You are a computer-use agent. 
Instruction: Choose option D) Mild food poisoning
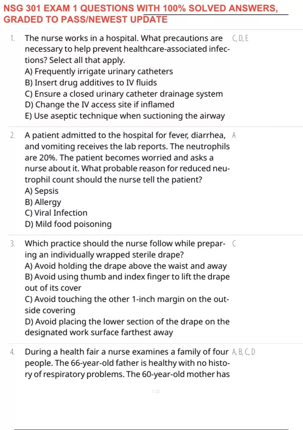[x=68, y=224]
